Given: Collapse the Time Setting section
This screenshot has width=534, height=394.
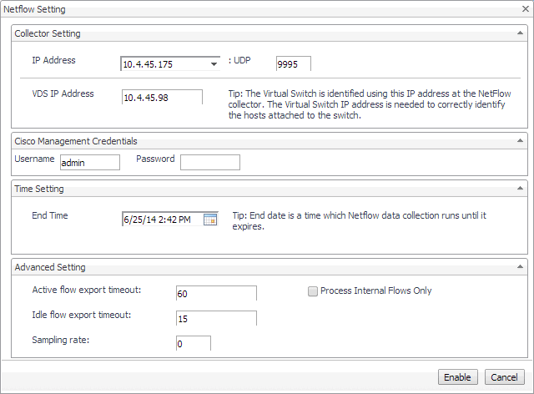Looking at the screenshot, I should 520,189.
